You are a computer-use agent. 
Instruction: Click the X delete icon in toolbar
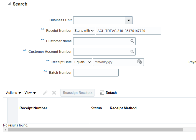click(54, 93)
